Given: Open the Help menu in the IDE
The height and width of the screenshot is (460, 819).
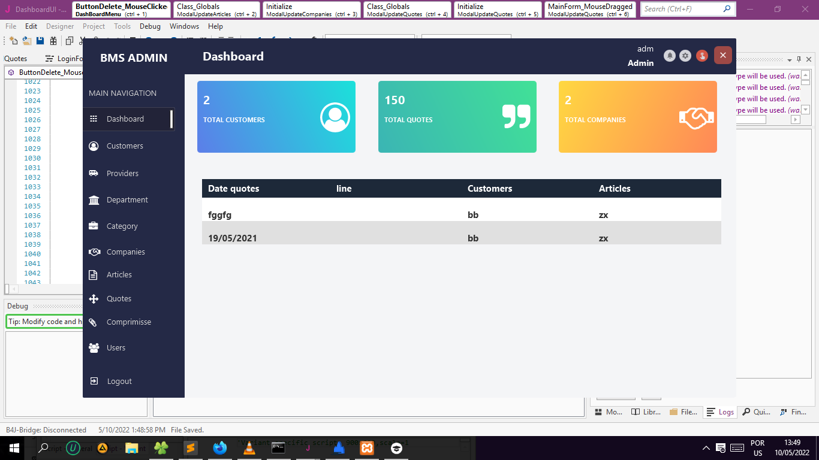Looking at the screenshot, I should pyautogui.click(x=215, y=26).
